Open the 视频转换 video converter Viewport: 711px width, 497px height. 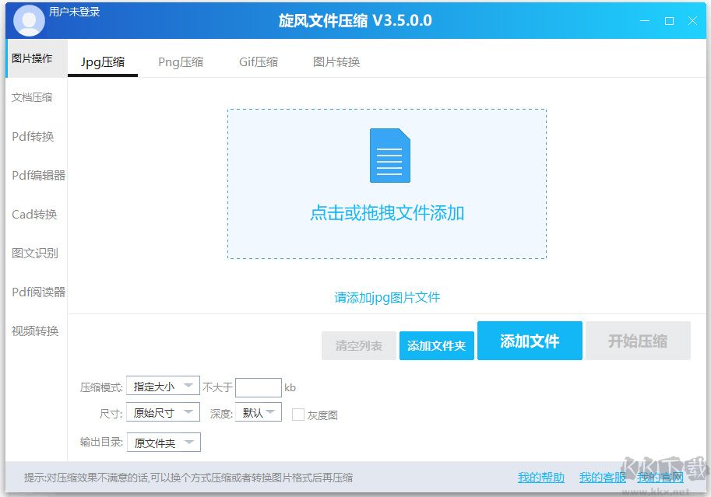click(33, 331)
